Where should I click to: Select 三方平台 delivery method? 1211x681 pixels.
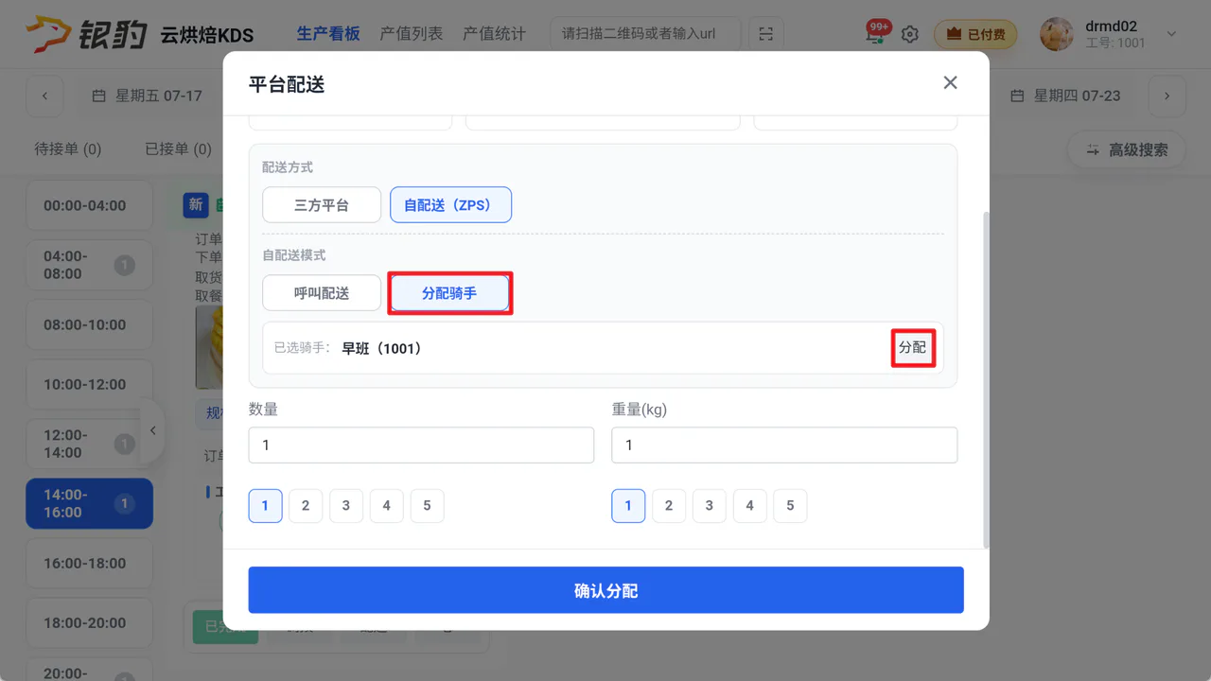click(x=322, y=205)
